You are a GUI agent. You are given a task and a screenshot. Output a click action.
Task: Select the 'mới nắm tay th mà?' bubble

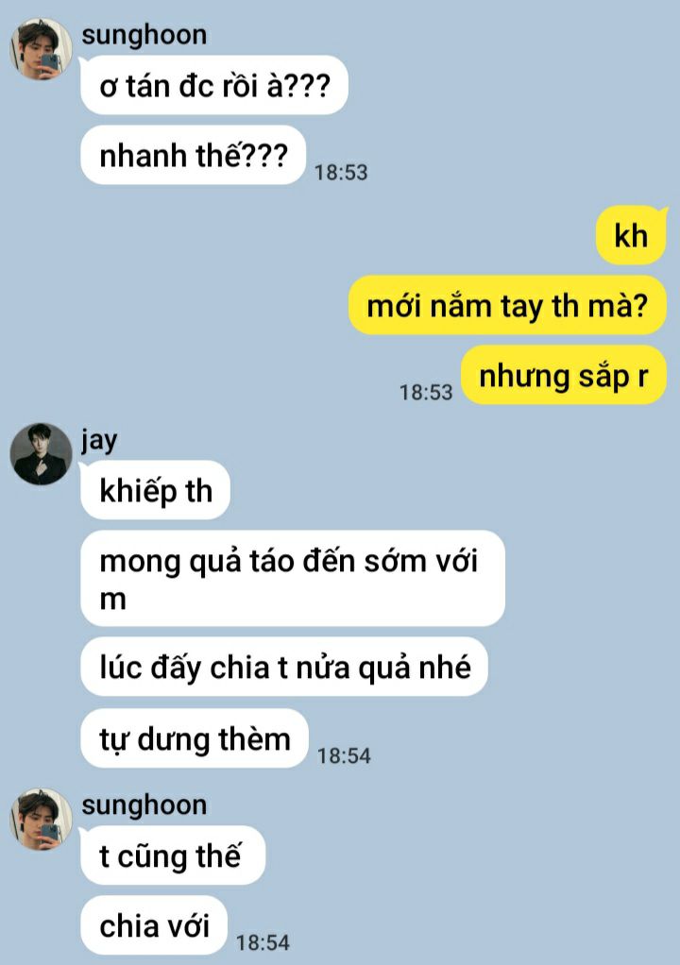507,305
